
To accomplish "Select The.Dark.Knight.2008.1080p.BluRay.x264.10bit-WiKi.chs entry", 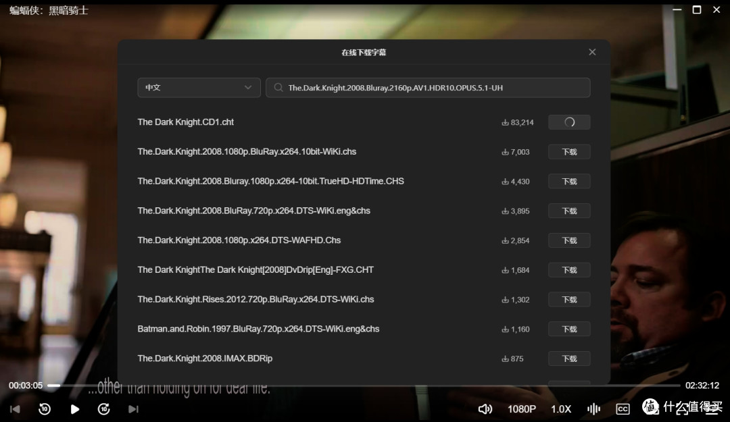I will tap(247, 152).
